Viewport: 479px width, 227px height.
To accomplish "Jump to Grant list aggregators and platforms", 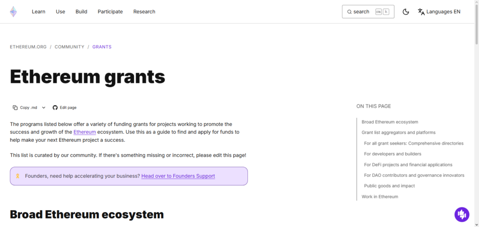I will 399,132.
